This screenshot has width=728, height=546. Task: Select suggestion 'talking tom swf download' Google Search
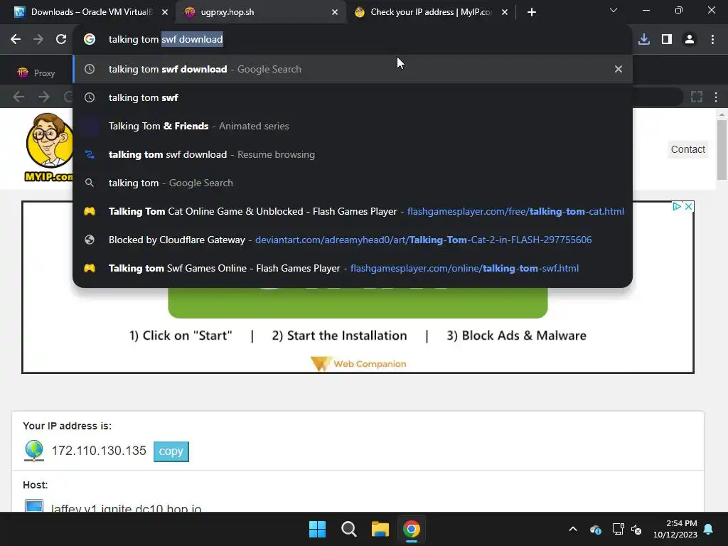coord(353,69)
